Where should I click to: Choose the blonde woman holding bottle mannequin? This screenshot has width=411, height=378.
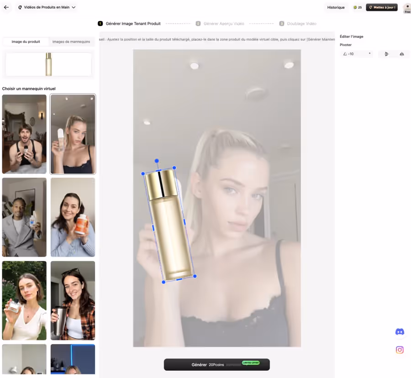73,134
